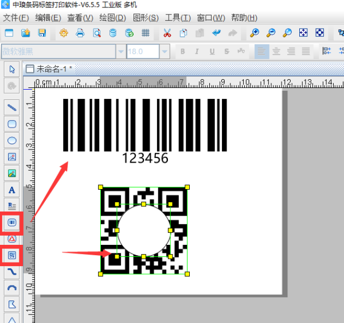Click the inward arrows fit icon

pos(320,33)
